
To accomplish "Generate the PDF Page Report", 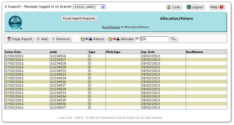I will (20, 39).
